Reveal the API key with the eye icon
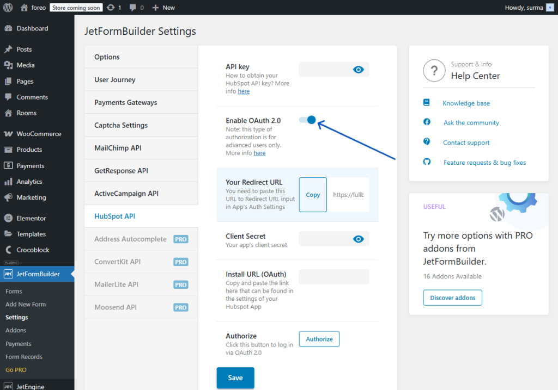The height and width of the screenshot is (390, 558). 358,69
